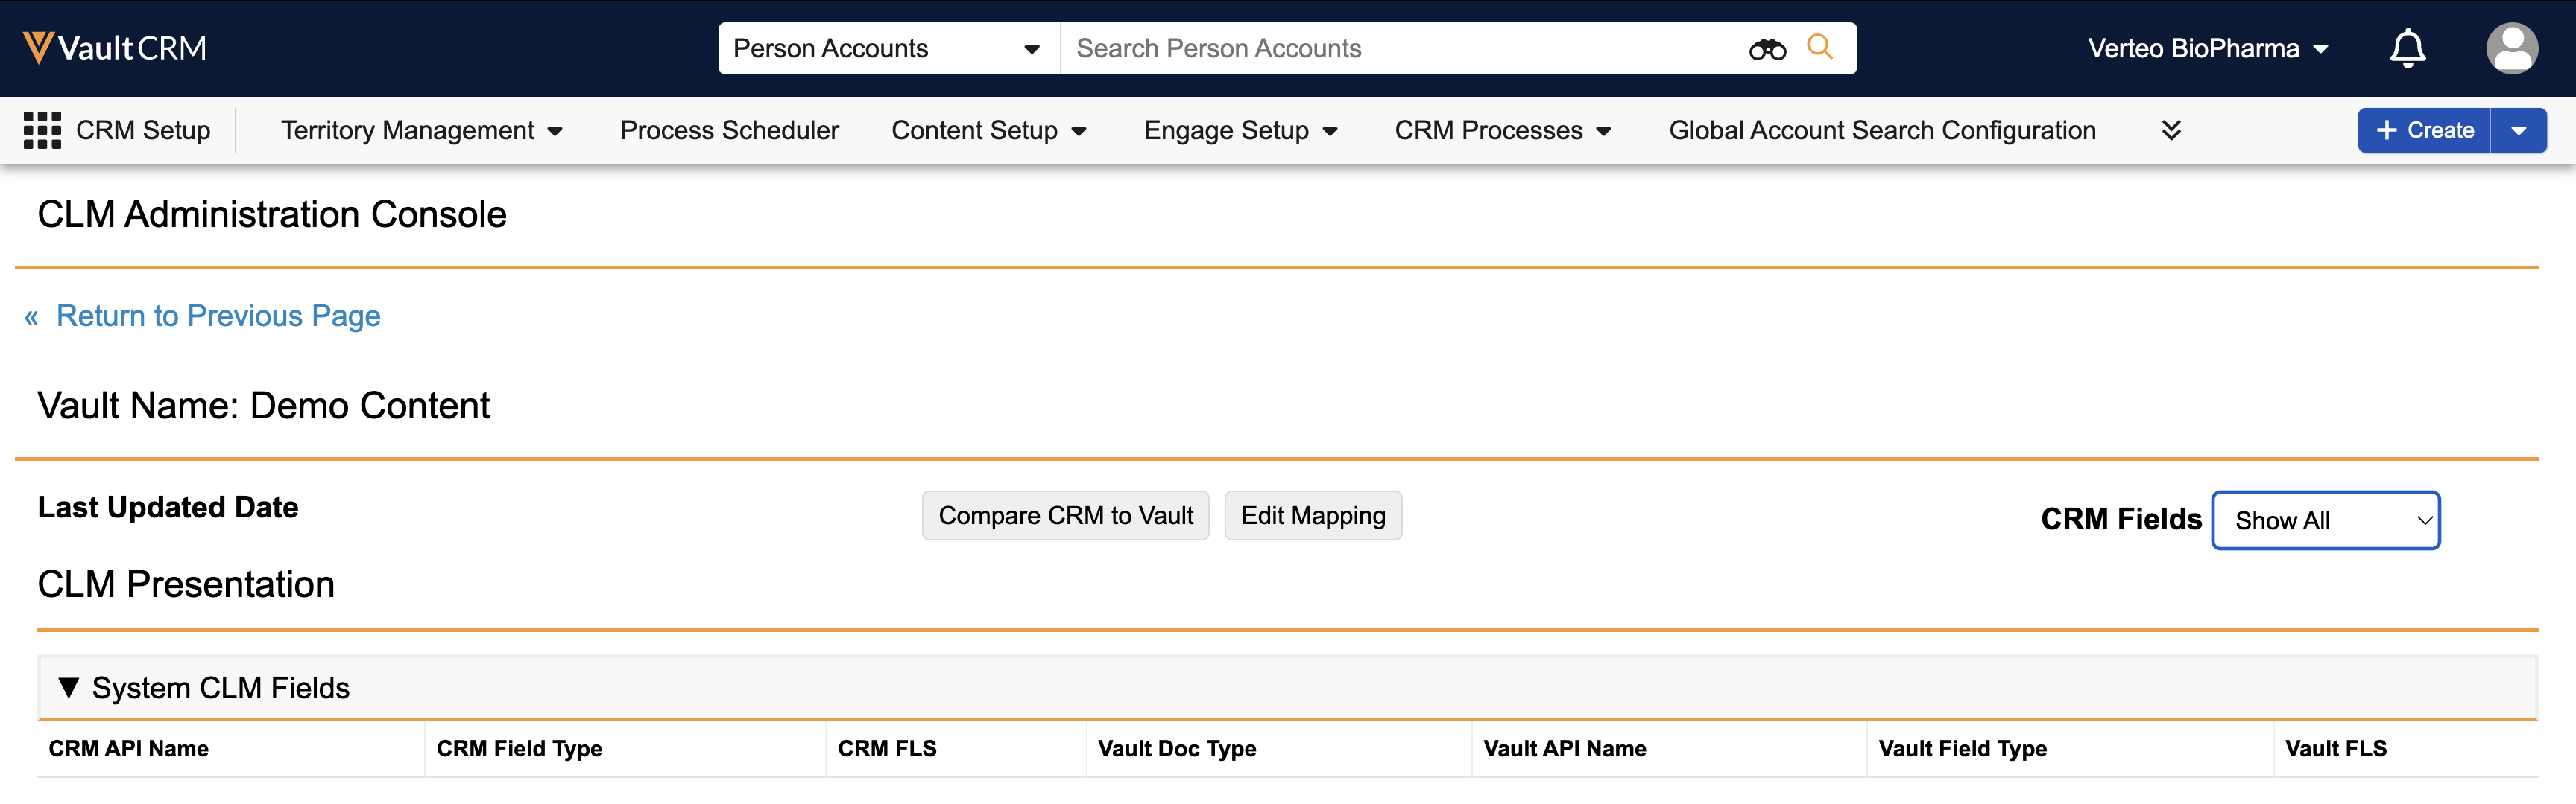
Task: Open the Territory Management menu
Action: pos(421,131)
